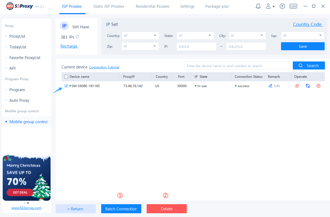The width and height of the screenshot is (330, 217).
Task: Click the upload arrow circle icon
Action: (x=282, y=6)
